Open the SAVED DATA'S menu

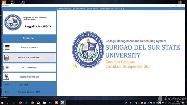[79, 9]
